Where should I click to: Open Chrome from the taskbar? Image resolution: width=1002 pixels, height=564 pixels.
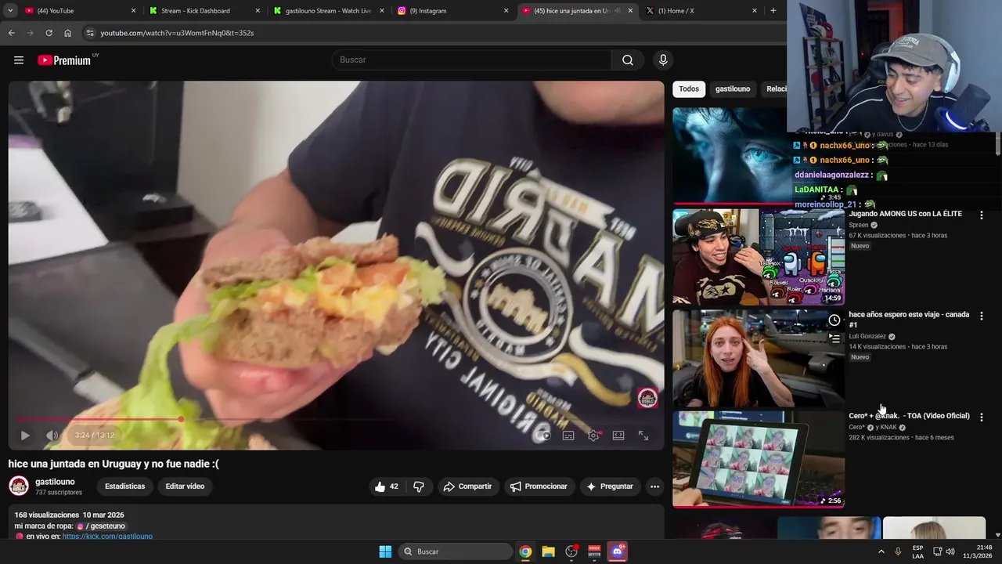pos(525,551)
